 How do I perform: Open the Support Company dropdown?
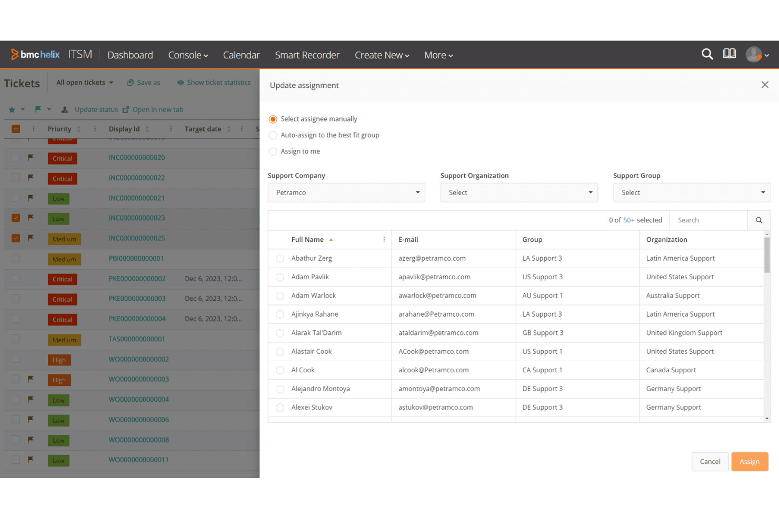[346, 193]
